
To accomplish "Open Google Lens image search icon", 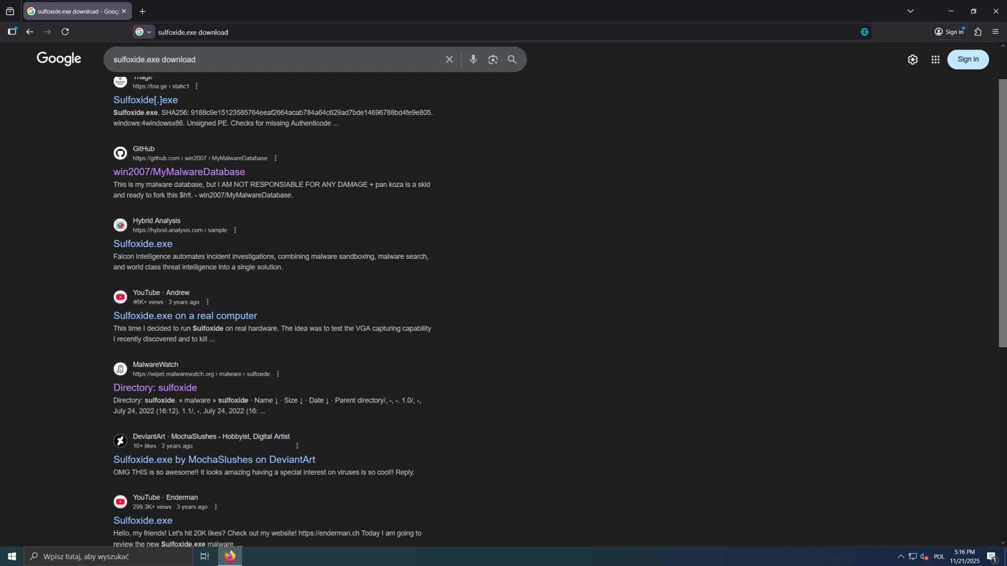I will click(x=493, y=59).
